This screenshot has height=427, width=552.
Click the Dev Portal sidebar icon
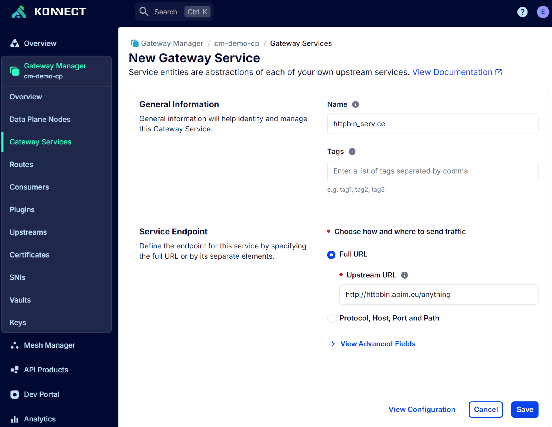(15, 394)
